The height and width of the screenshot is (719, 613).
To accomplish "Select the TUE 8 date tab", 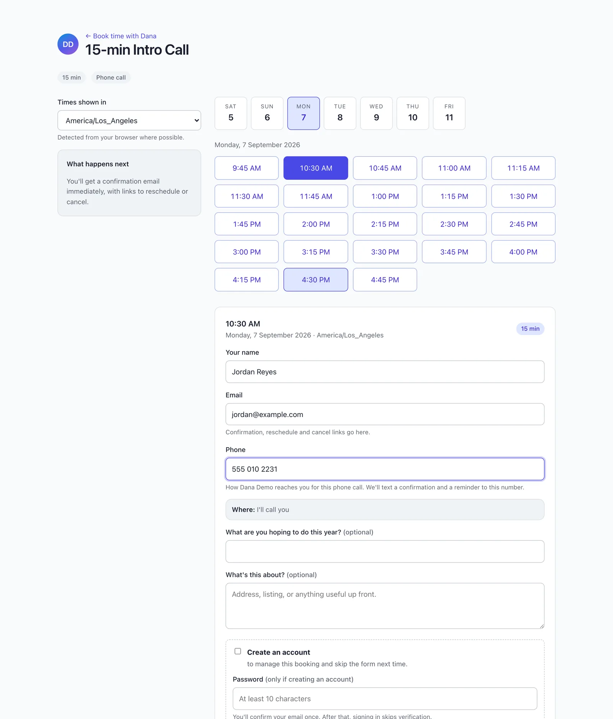I will (340, 113).
